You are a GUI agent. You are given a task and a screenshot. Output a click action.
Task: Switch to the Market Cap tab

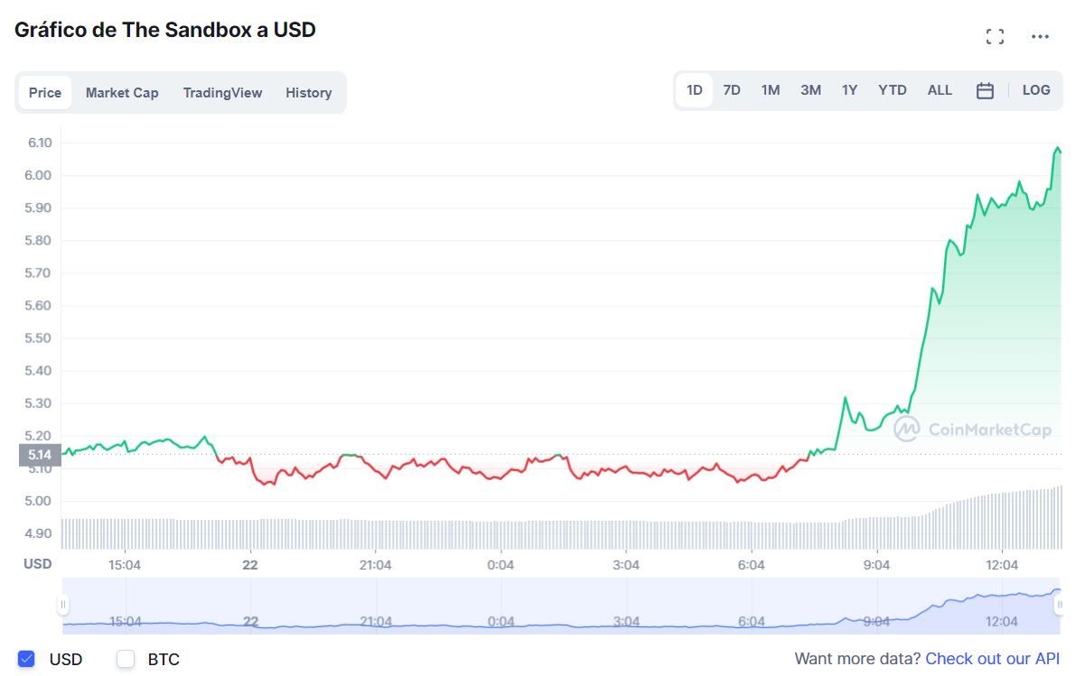coord(122,93)
